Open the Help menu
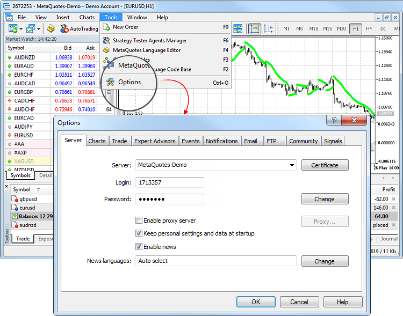 162,18
